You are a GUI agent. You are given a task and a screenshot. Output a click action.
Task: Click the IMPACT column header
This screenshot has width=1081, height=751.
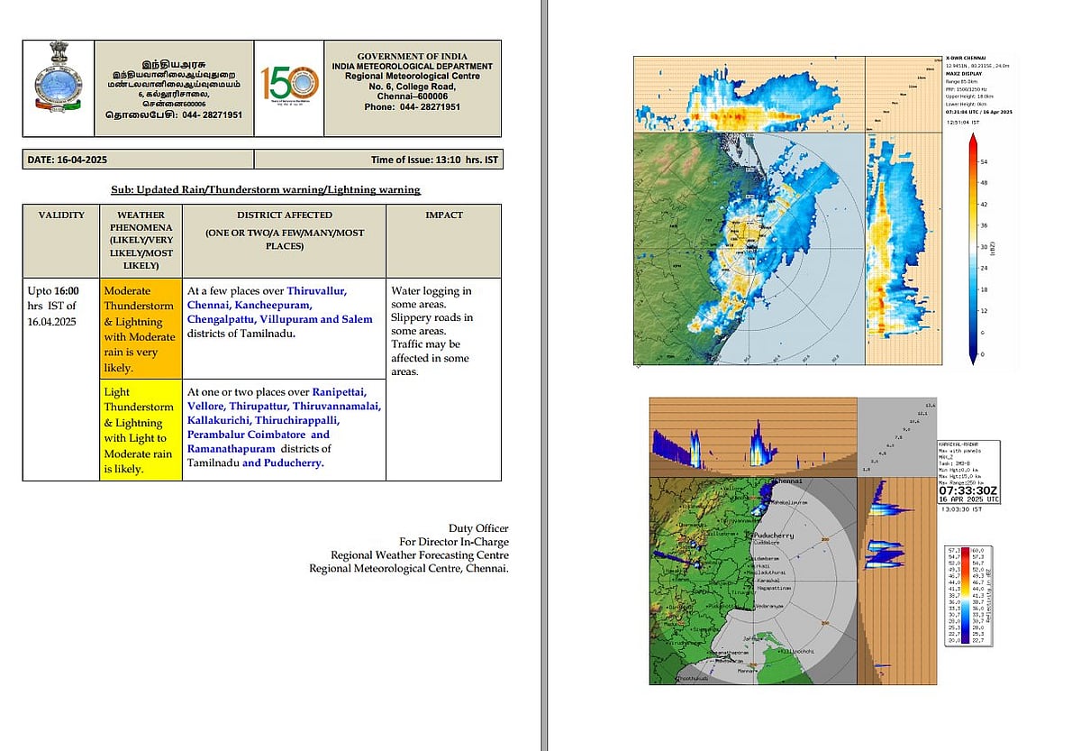pos(443,215)
